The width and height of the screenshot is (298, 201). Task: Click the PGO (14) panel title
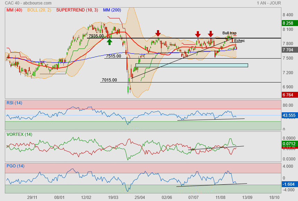15,166
